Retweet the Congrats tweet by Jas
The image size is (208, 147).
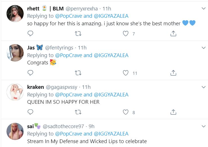coord(78,73)
